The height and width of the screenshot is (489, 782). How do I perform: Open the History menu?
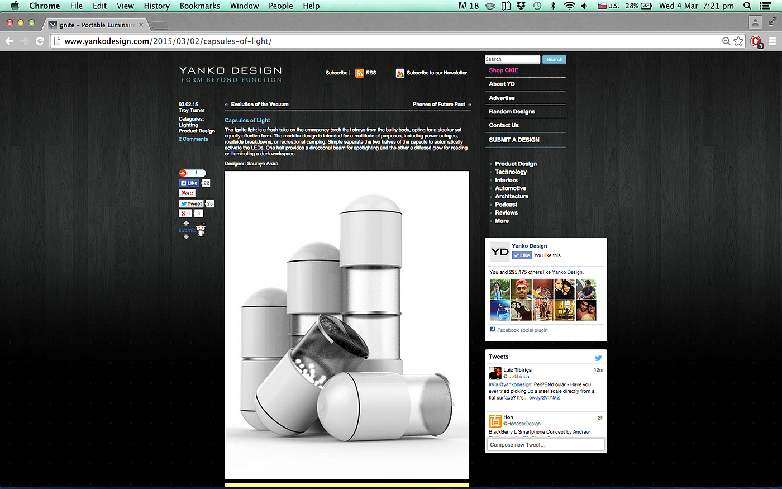click(x=156, y=6)
